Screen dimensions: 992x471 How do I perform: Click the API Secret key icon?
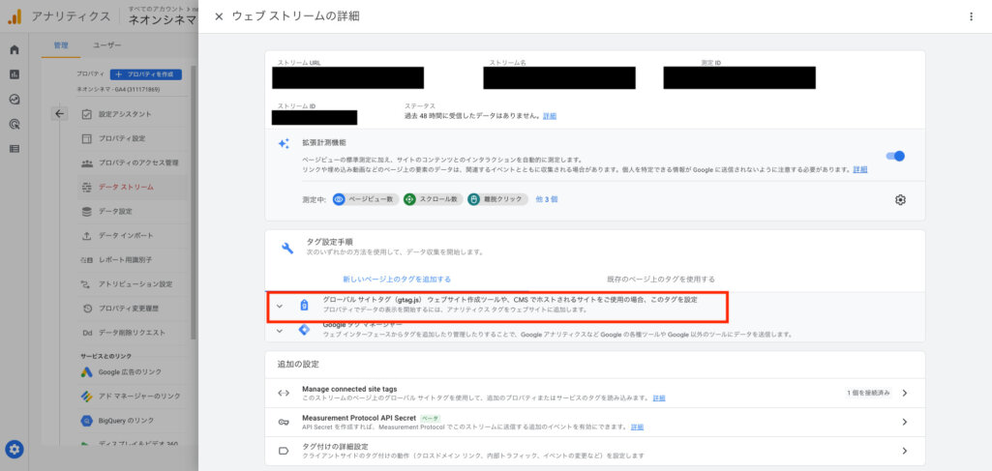tap(284, 423)
